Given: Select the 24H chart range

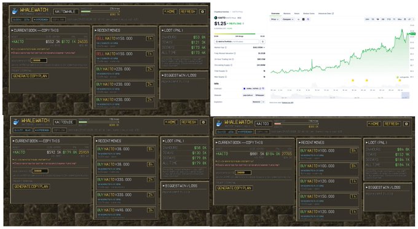Looking at the screenshot, I should (x=368, y=20).
